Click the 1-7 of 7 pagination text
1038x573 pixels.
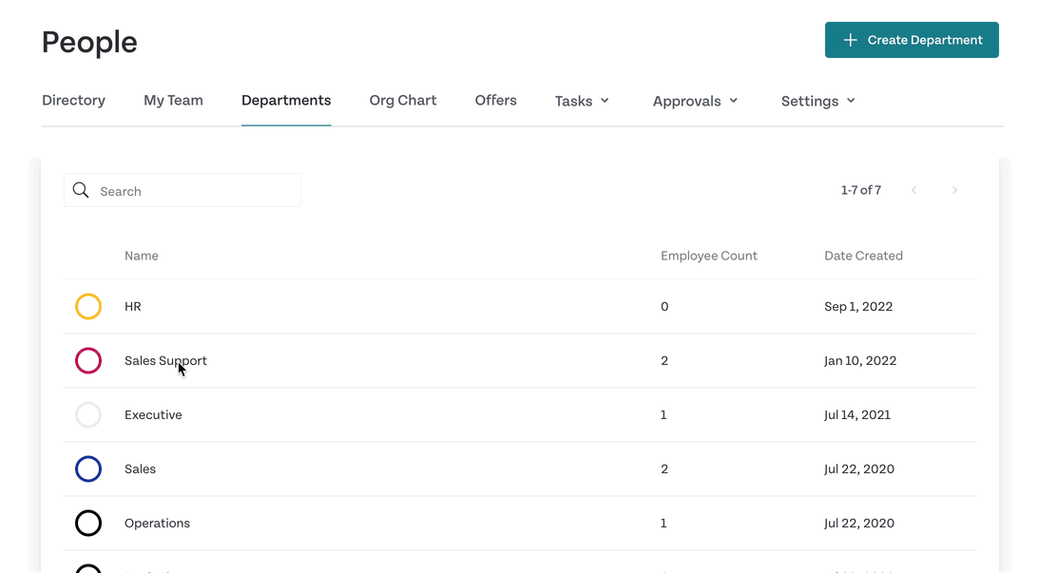[860, 190]
